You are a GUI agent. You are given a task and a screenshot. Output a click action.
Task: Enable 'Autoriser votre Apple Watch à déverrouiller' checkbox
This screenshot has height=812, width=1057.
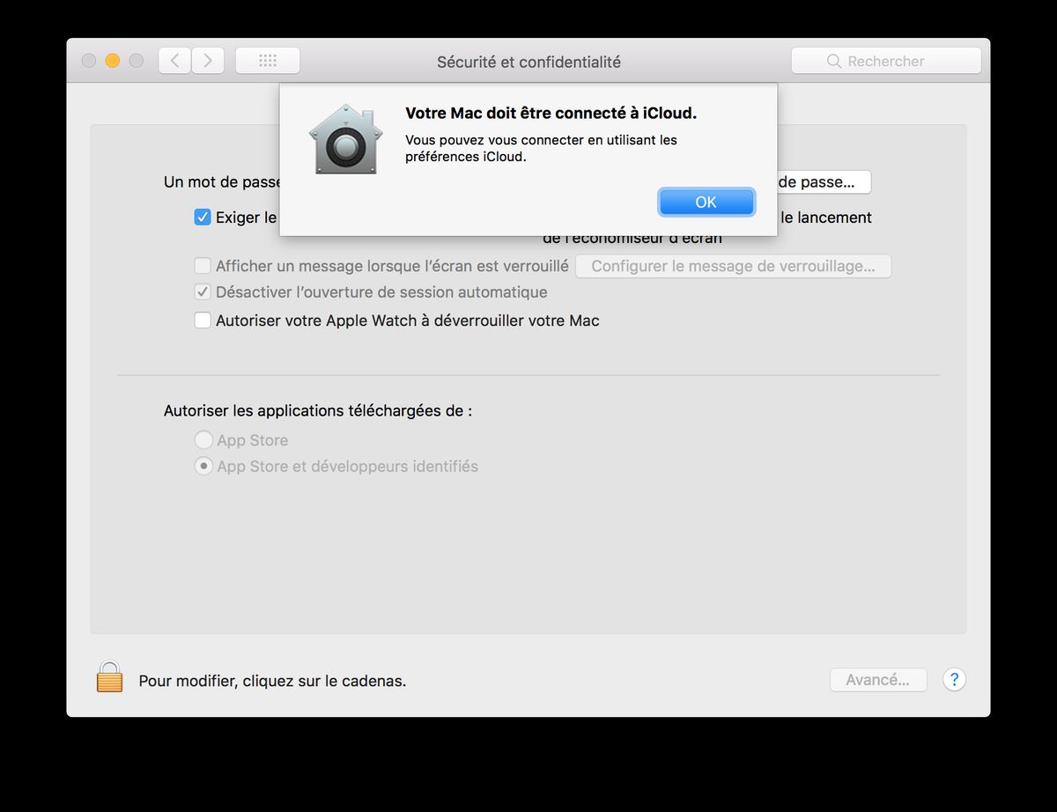point(203,321)
